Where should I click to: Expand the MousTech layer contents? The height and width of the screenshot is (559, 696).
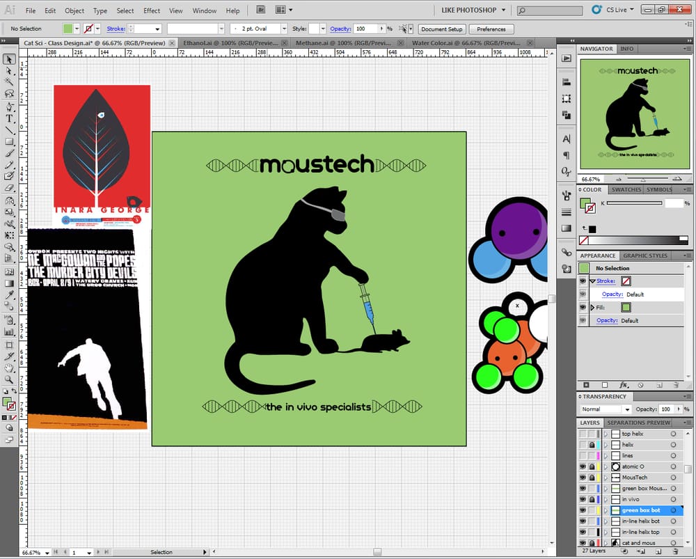pyautogui.click(x=606, y=478)
